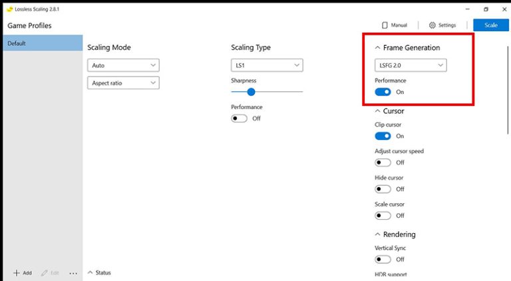Click the restore window icon
This screenshot has width=511, height=281.
(486, 9)
